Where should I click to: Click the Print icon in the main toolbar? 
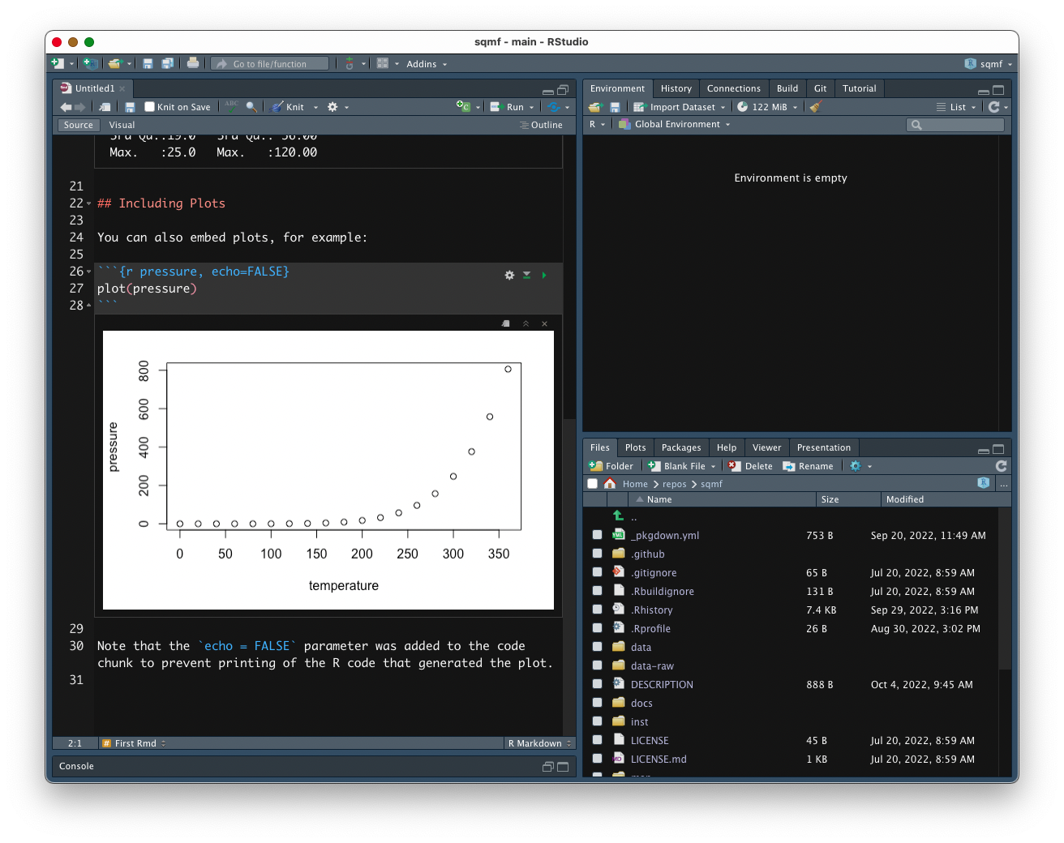click(193, 63)
